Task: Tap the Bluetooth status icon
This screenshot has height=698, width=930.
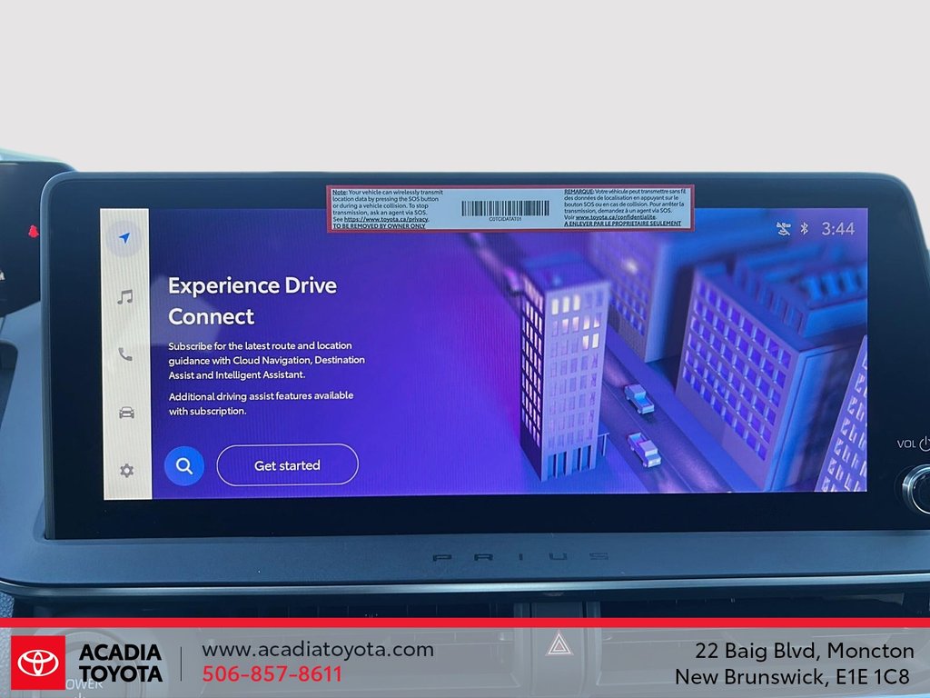Action: (804, 229)
